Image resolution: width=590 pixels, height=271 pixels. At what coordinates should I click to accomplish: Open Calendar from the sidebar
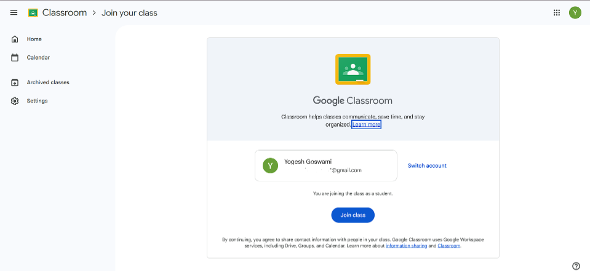tap(38, 58)
